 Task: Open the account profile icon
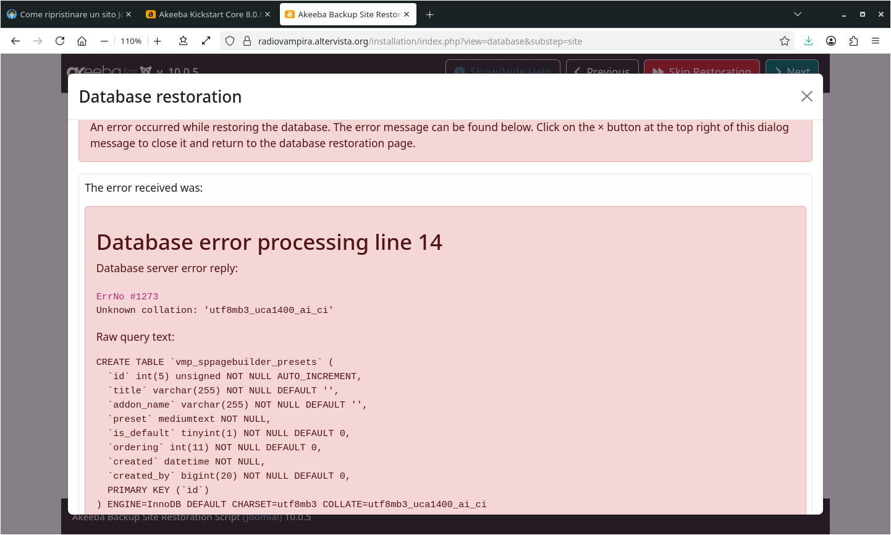point(831,41)
